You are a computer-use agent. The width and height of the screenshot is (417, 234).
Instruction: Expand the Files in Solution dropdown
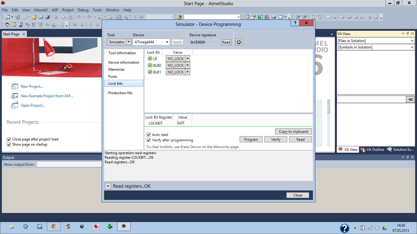412,41
